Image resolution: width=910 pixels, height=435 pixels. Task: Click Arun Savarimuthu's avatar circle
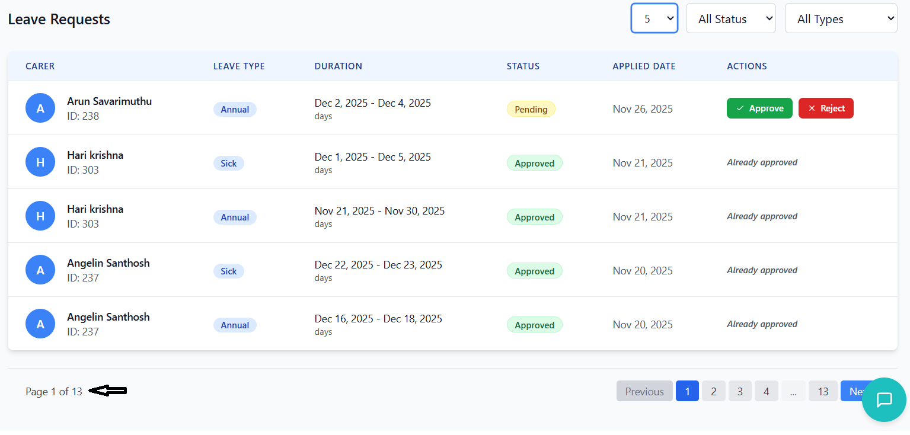pyautogui.click(x=40, y=108)
